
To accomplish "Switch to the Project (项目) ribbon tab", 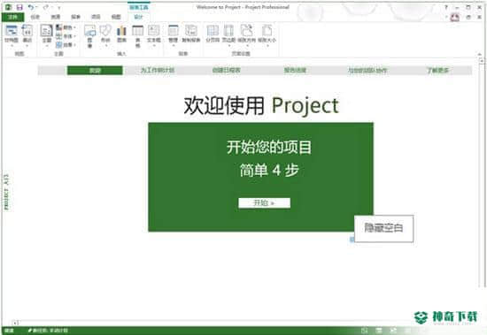I will 96,17.
